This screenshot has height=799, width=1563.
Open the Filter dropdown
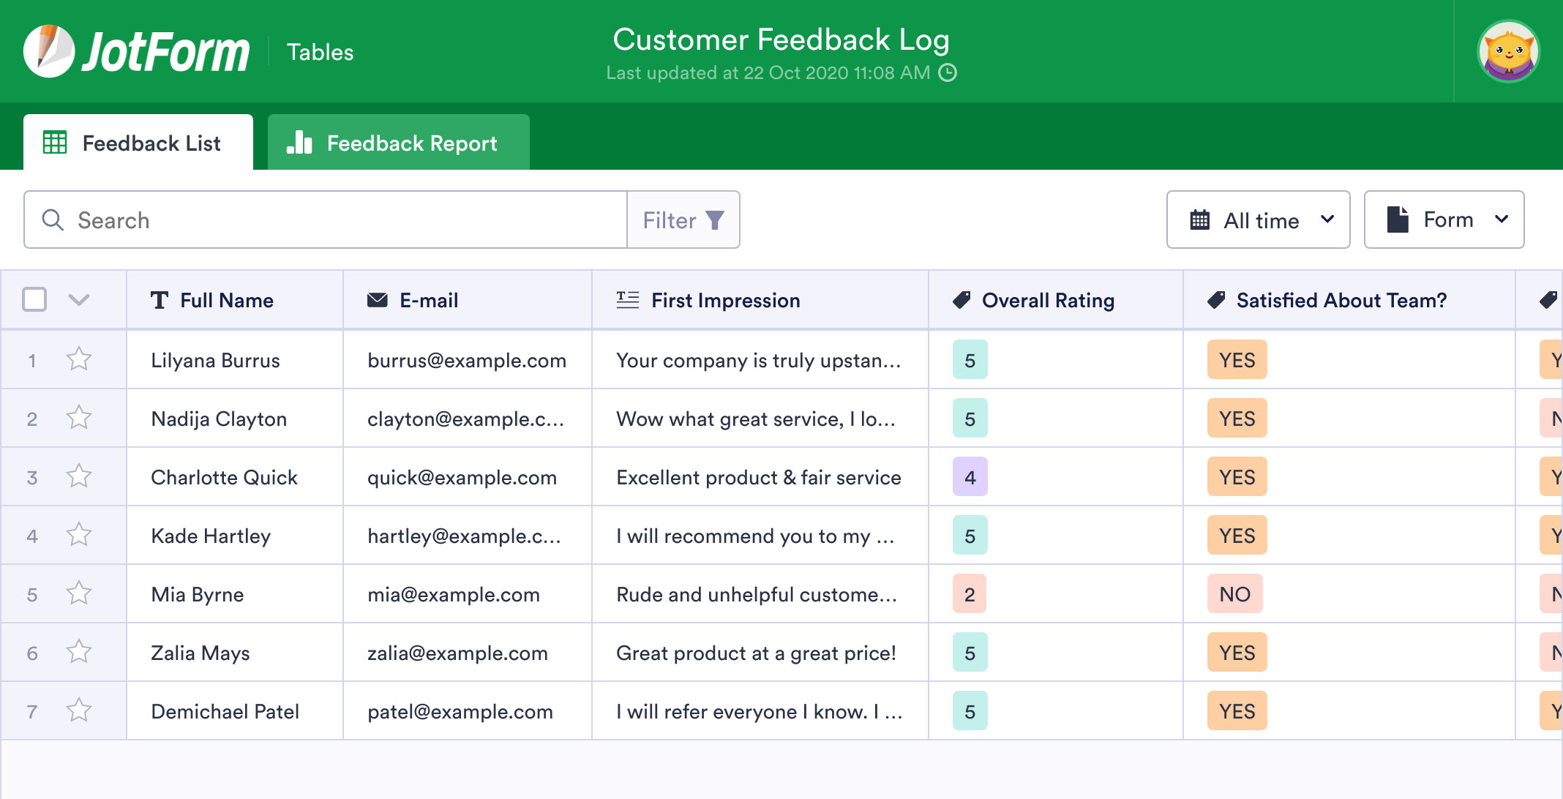tap(683, 220)
